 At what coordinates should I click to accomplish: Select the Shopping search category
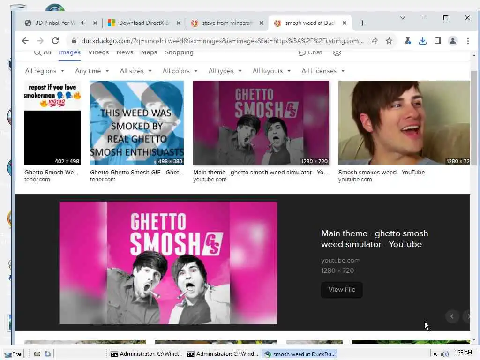[x=179, y=52]
